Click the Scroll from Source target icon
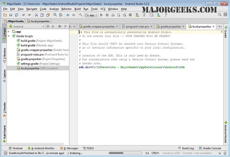The height and width of the screenshot is (157, 230). pos(48,26)
